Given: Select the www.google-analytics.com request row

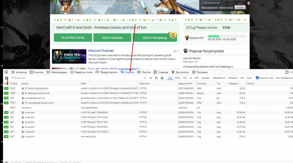Looking at the screenshot, I should pyautogui.click(x=148, y=103).
